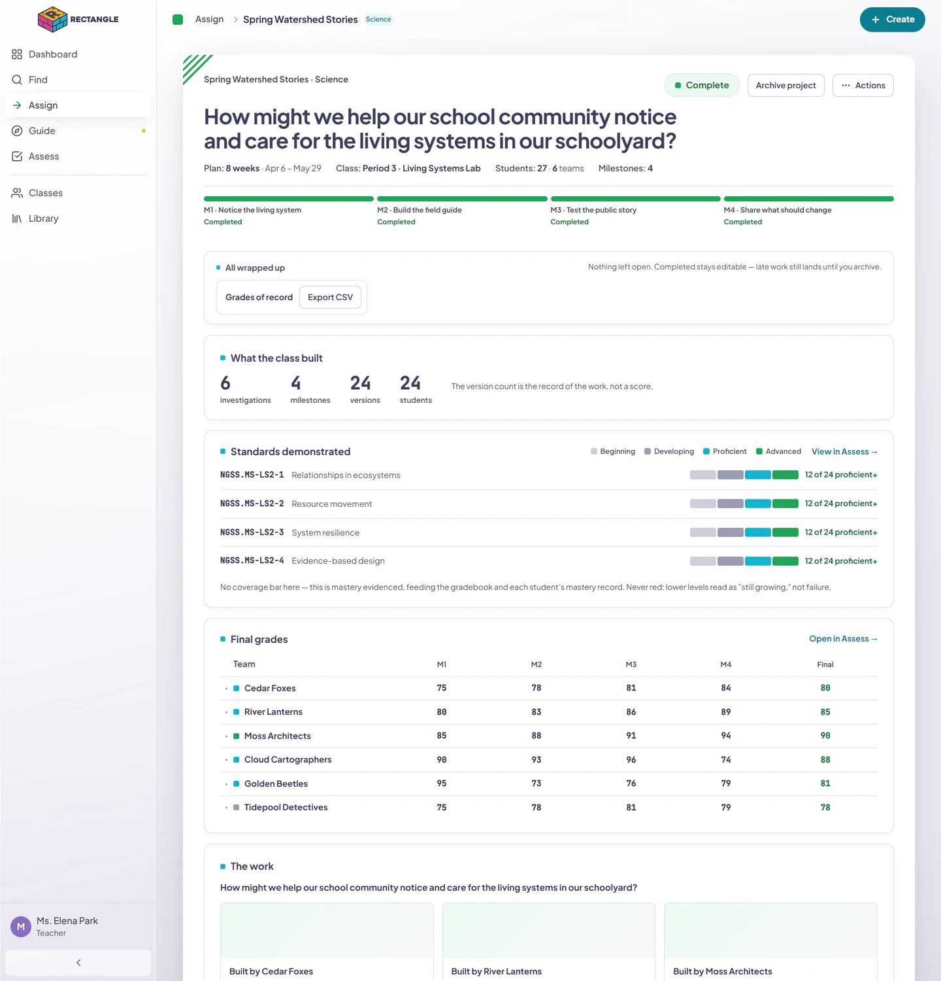Click the M1 milestone progress bar
The width and height of the screenshot is (941, 981).
(289, 199)
